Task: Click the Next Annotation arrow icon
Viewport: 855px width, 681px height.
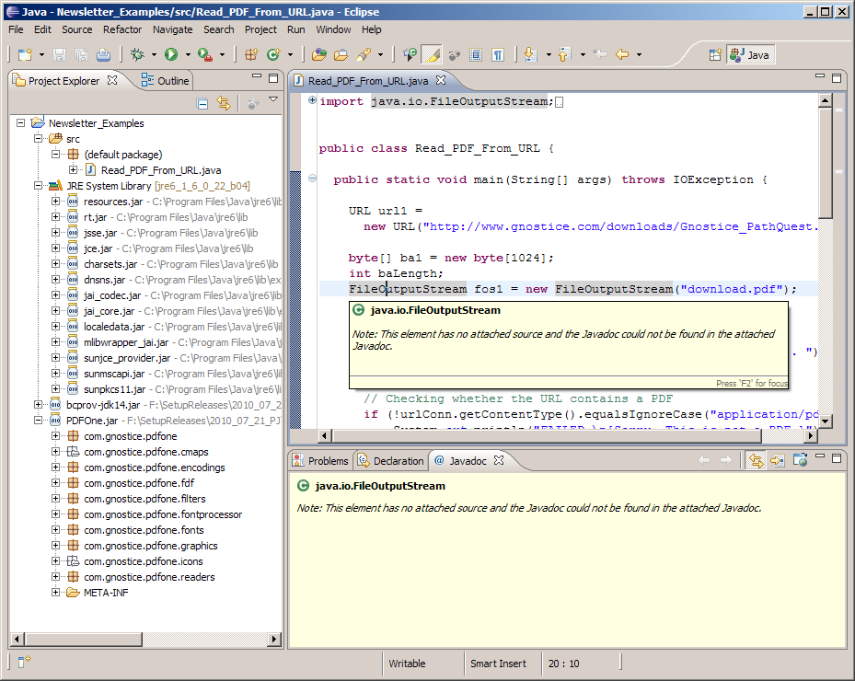Action: coord(530,54)
